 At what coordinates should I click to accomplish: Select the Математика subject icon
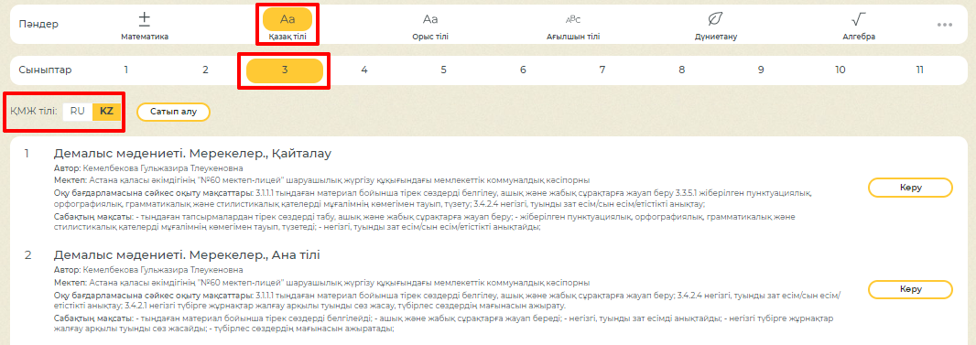(x=145, y=19)
